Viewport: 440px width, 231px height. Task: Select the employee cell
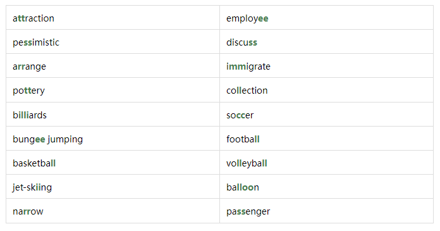click(x=326, y=18)
